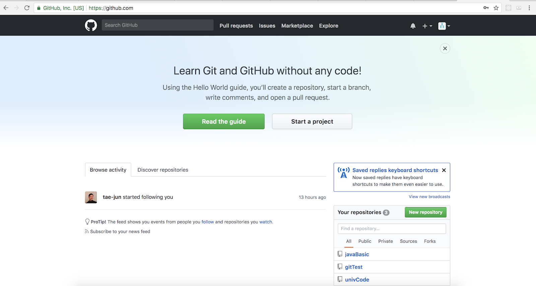536x286 pixels.
Task: Open Pull requests in the header
Action: tap(236, 26)
